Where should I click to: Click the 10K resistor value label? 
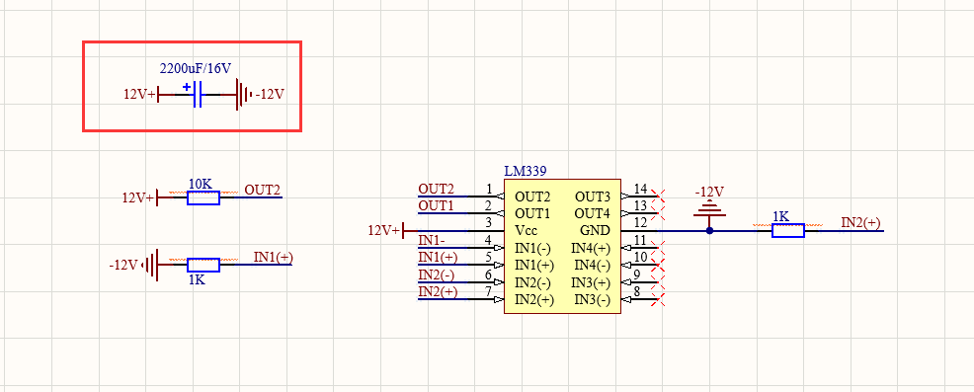200,185
